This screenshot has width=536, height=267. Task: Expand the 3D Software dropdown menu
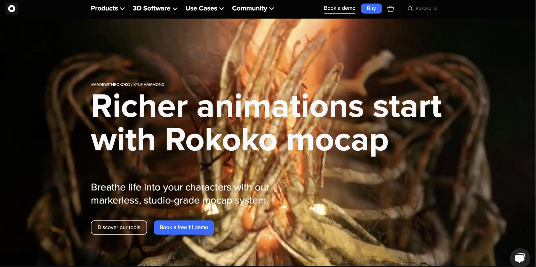155,8
